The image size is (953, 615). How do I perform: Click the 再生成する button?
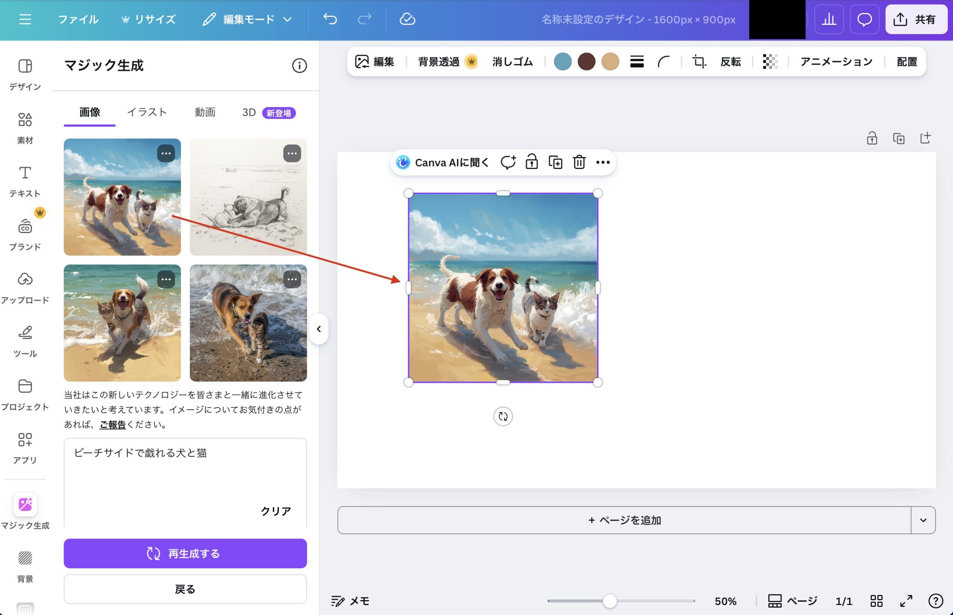(x=185, y=554)
